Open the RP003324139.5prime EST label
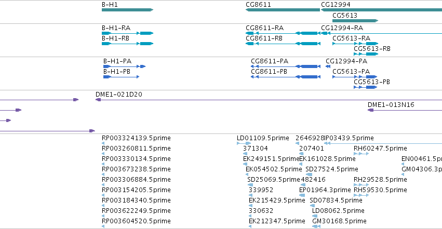The height and width of the screenshot is (229, 442). pos(136,138)
